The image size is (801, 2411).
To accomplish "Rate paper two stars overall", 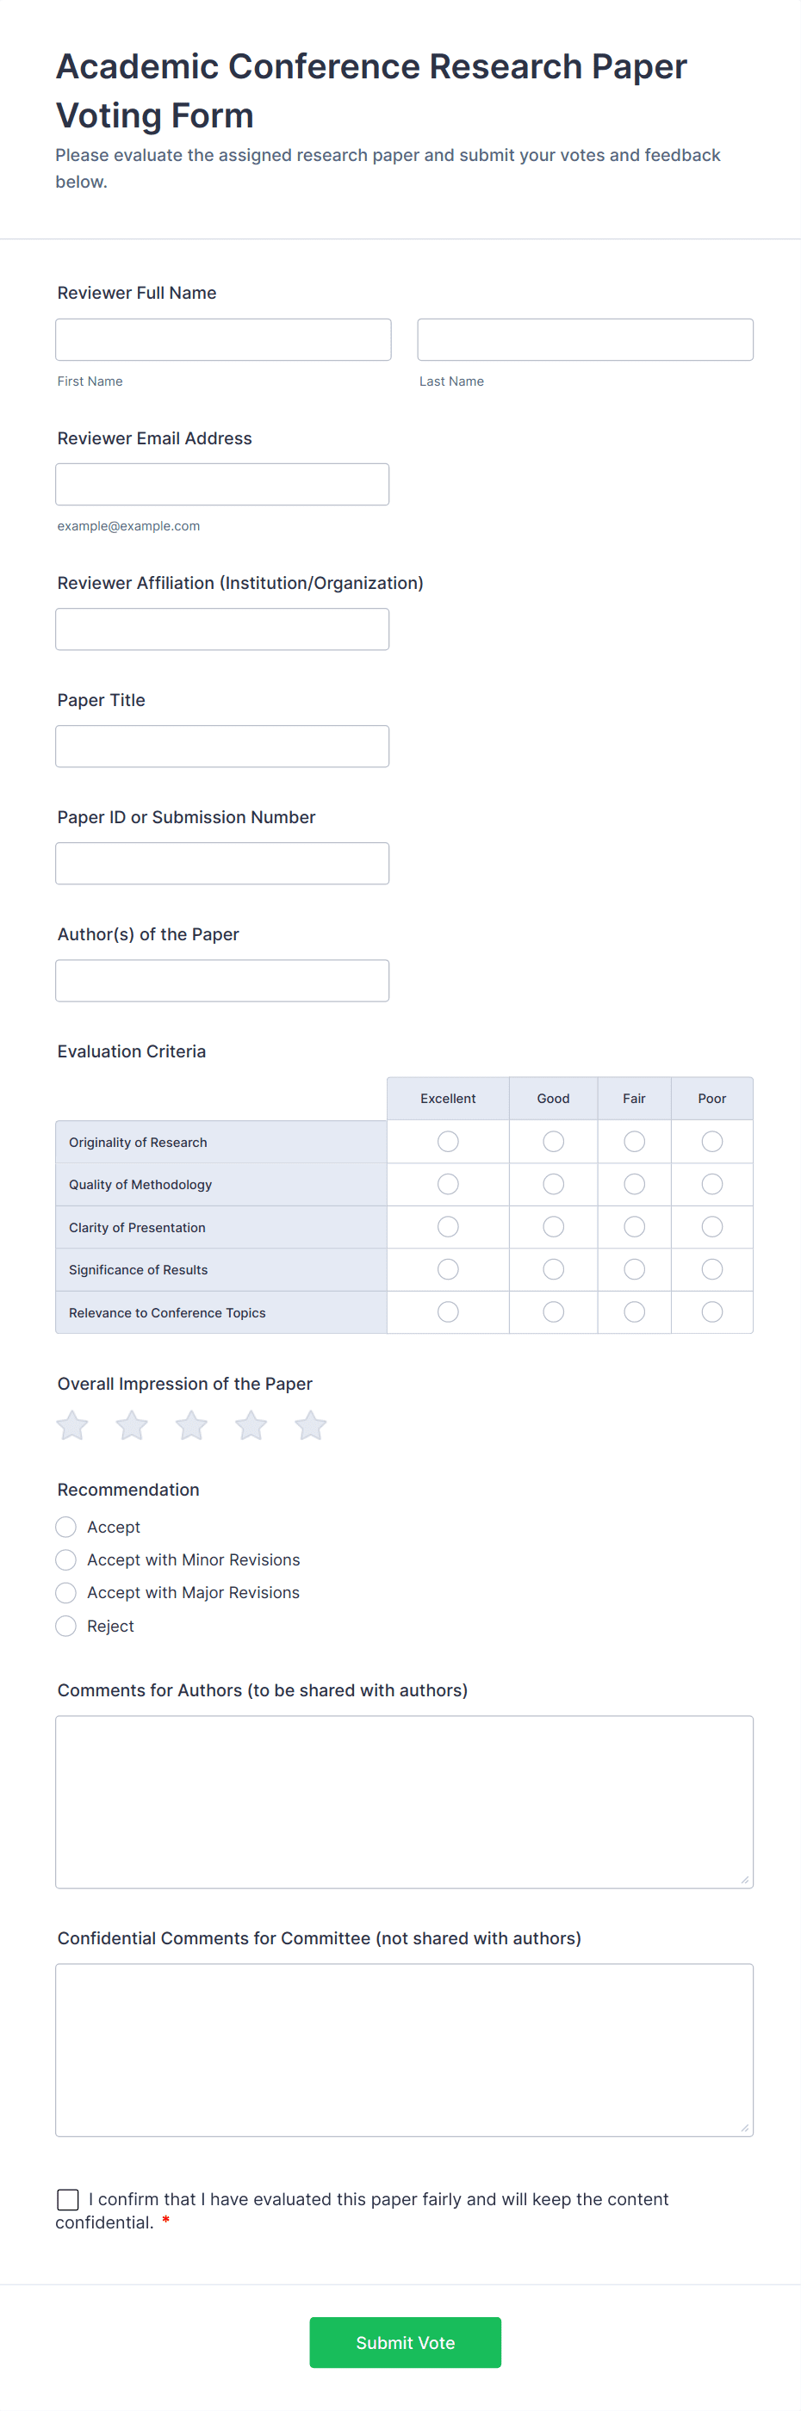I will pyautogui.click(x=132, y=1427).
